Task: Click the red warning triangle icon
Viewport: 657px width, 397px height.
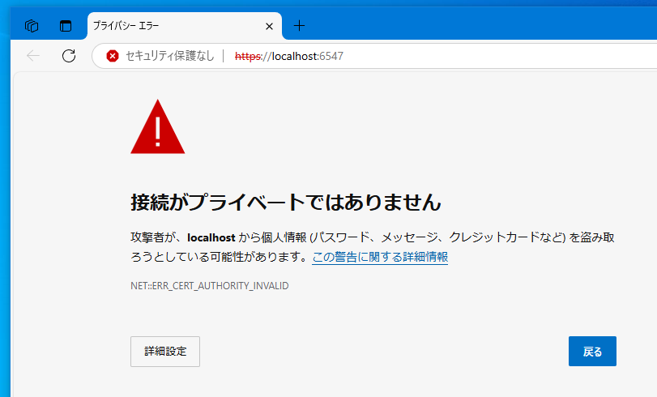Action: pos(157,127)
